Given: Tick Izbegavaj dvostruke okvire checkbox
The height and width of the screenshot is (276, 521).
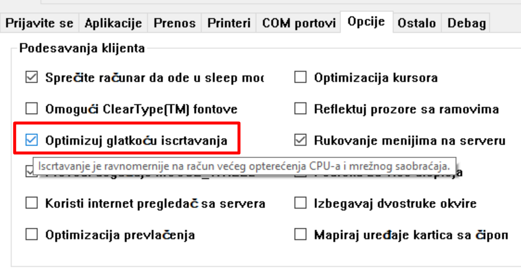Looking at the screenshot, I should coord(300,203).
